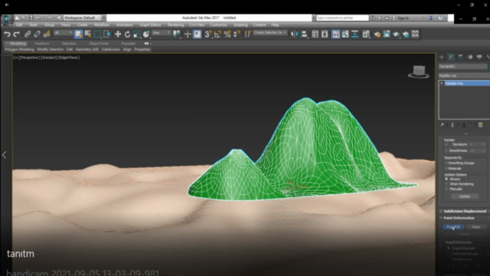Toggle the Percent Snap icon
490x276 pixels.
pos(227,34)
